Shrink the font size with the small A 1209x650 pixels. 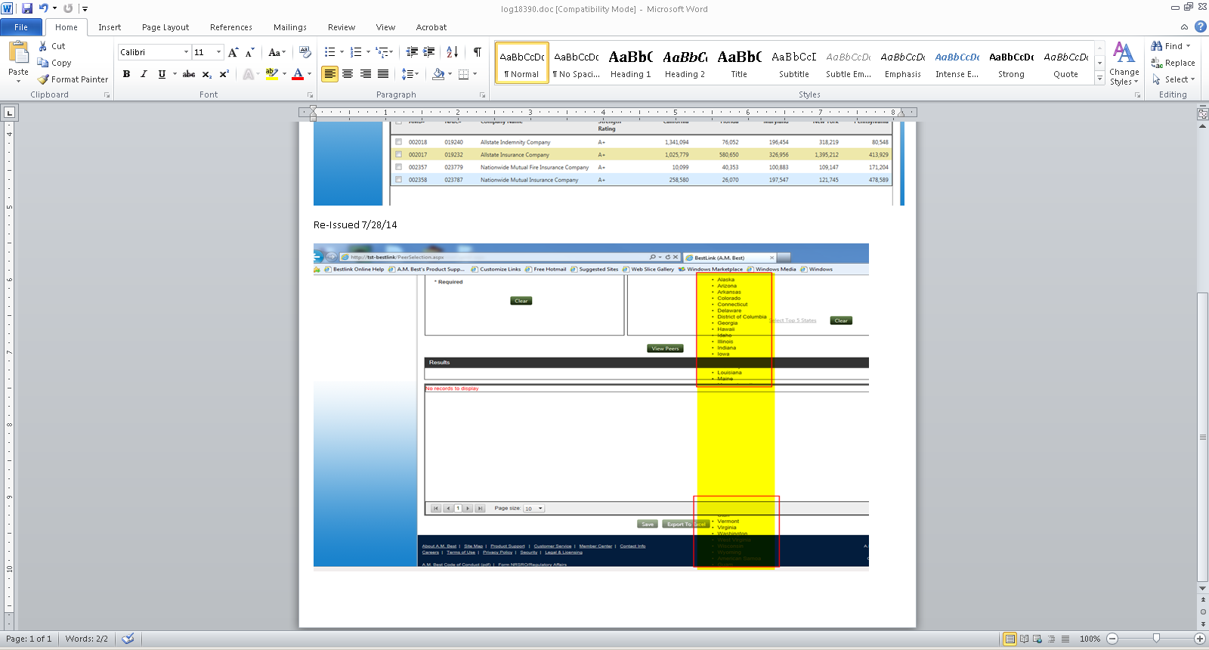[249, 52]
